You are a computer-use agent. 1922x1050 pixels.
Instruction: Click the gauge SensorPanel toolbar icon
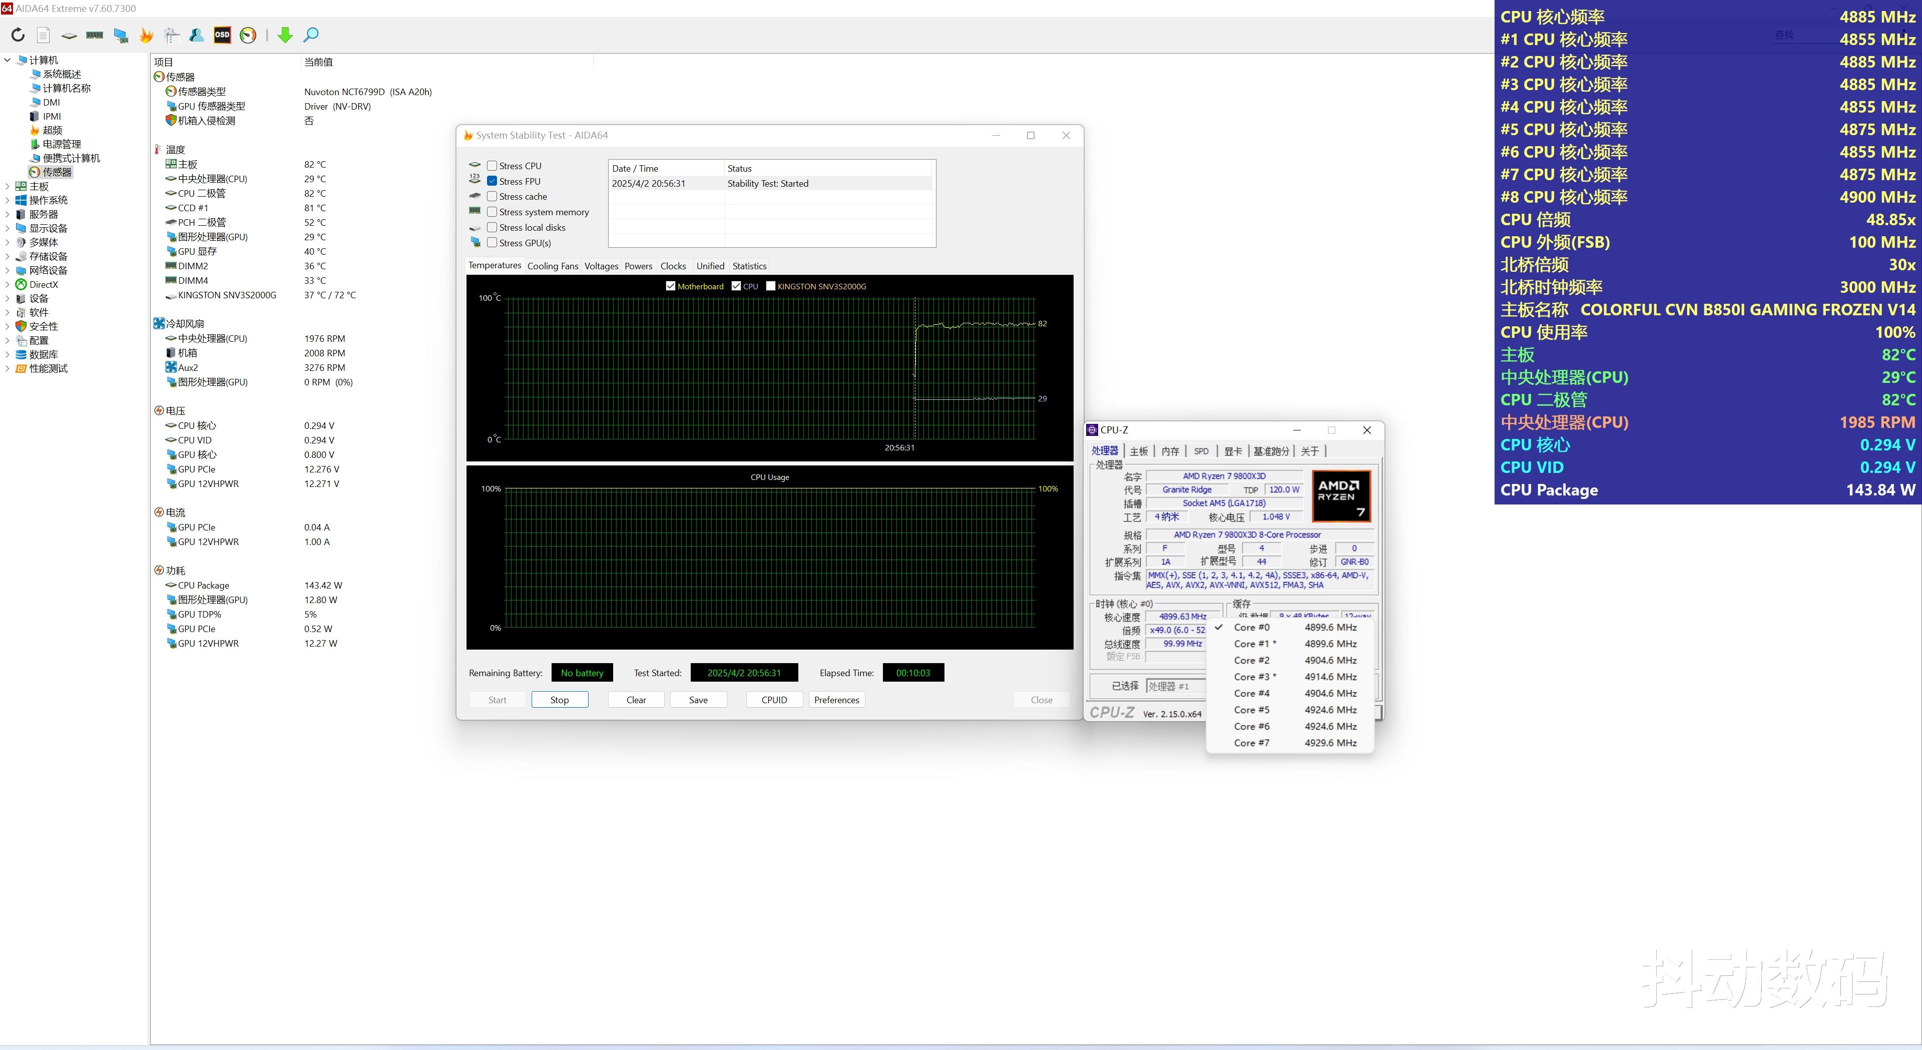point(248,35)
